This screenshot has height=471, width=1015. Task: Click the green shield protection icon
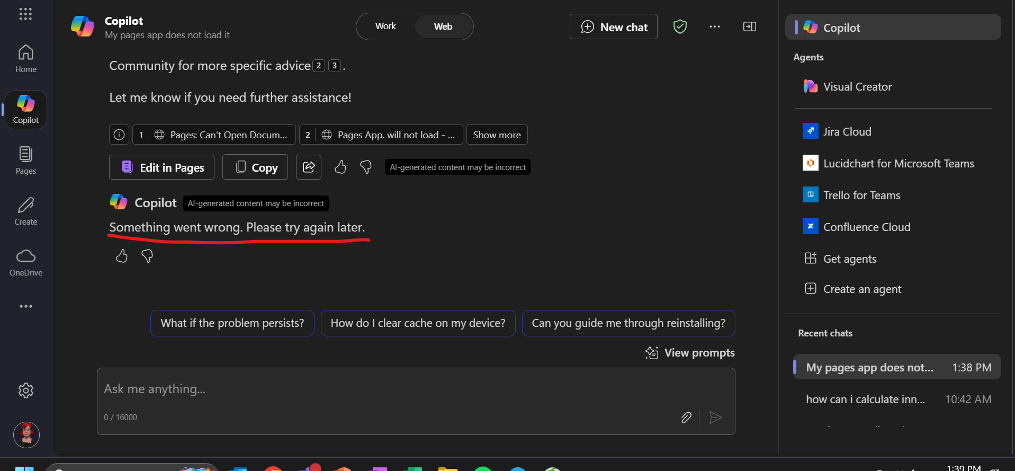680,26
